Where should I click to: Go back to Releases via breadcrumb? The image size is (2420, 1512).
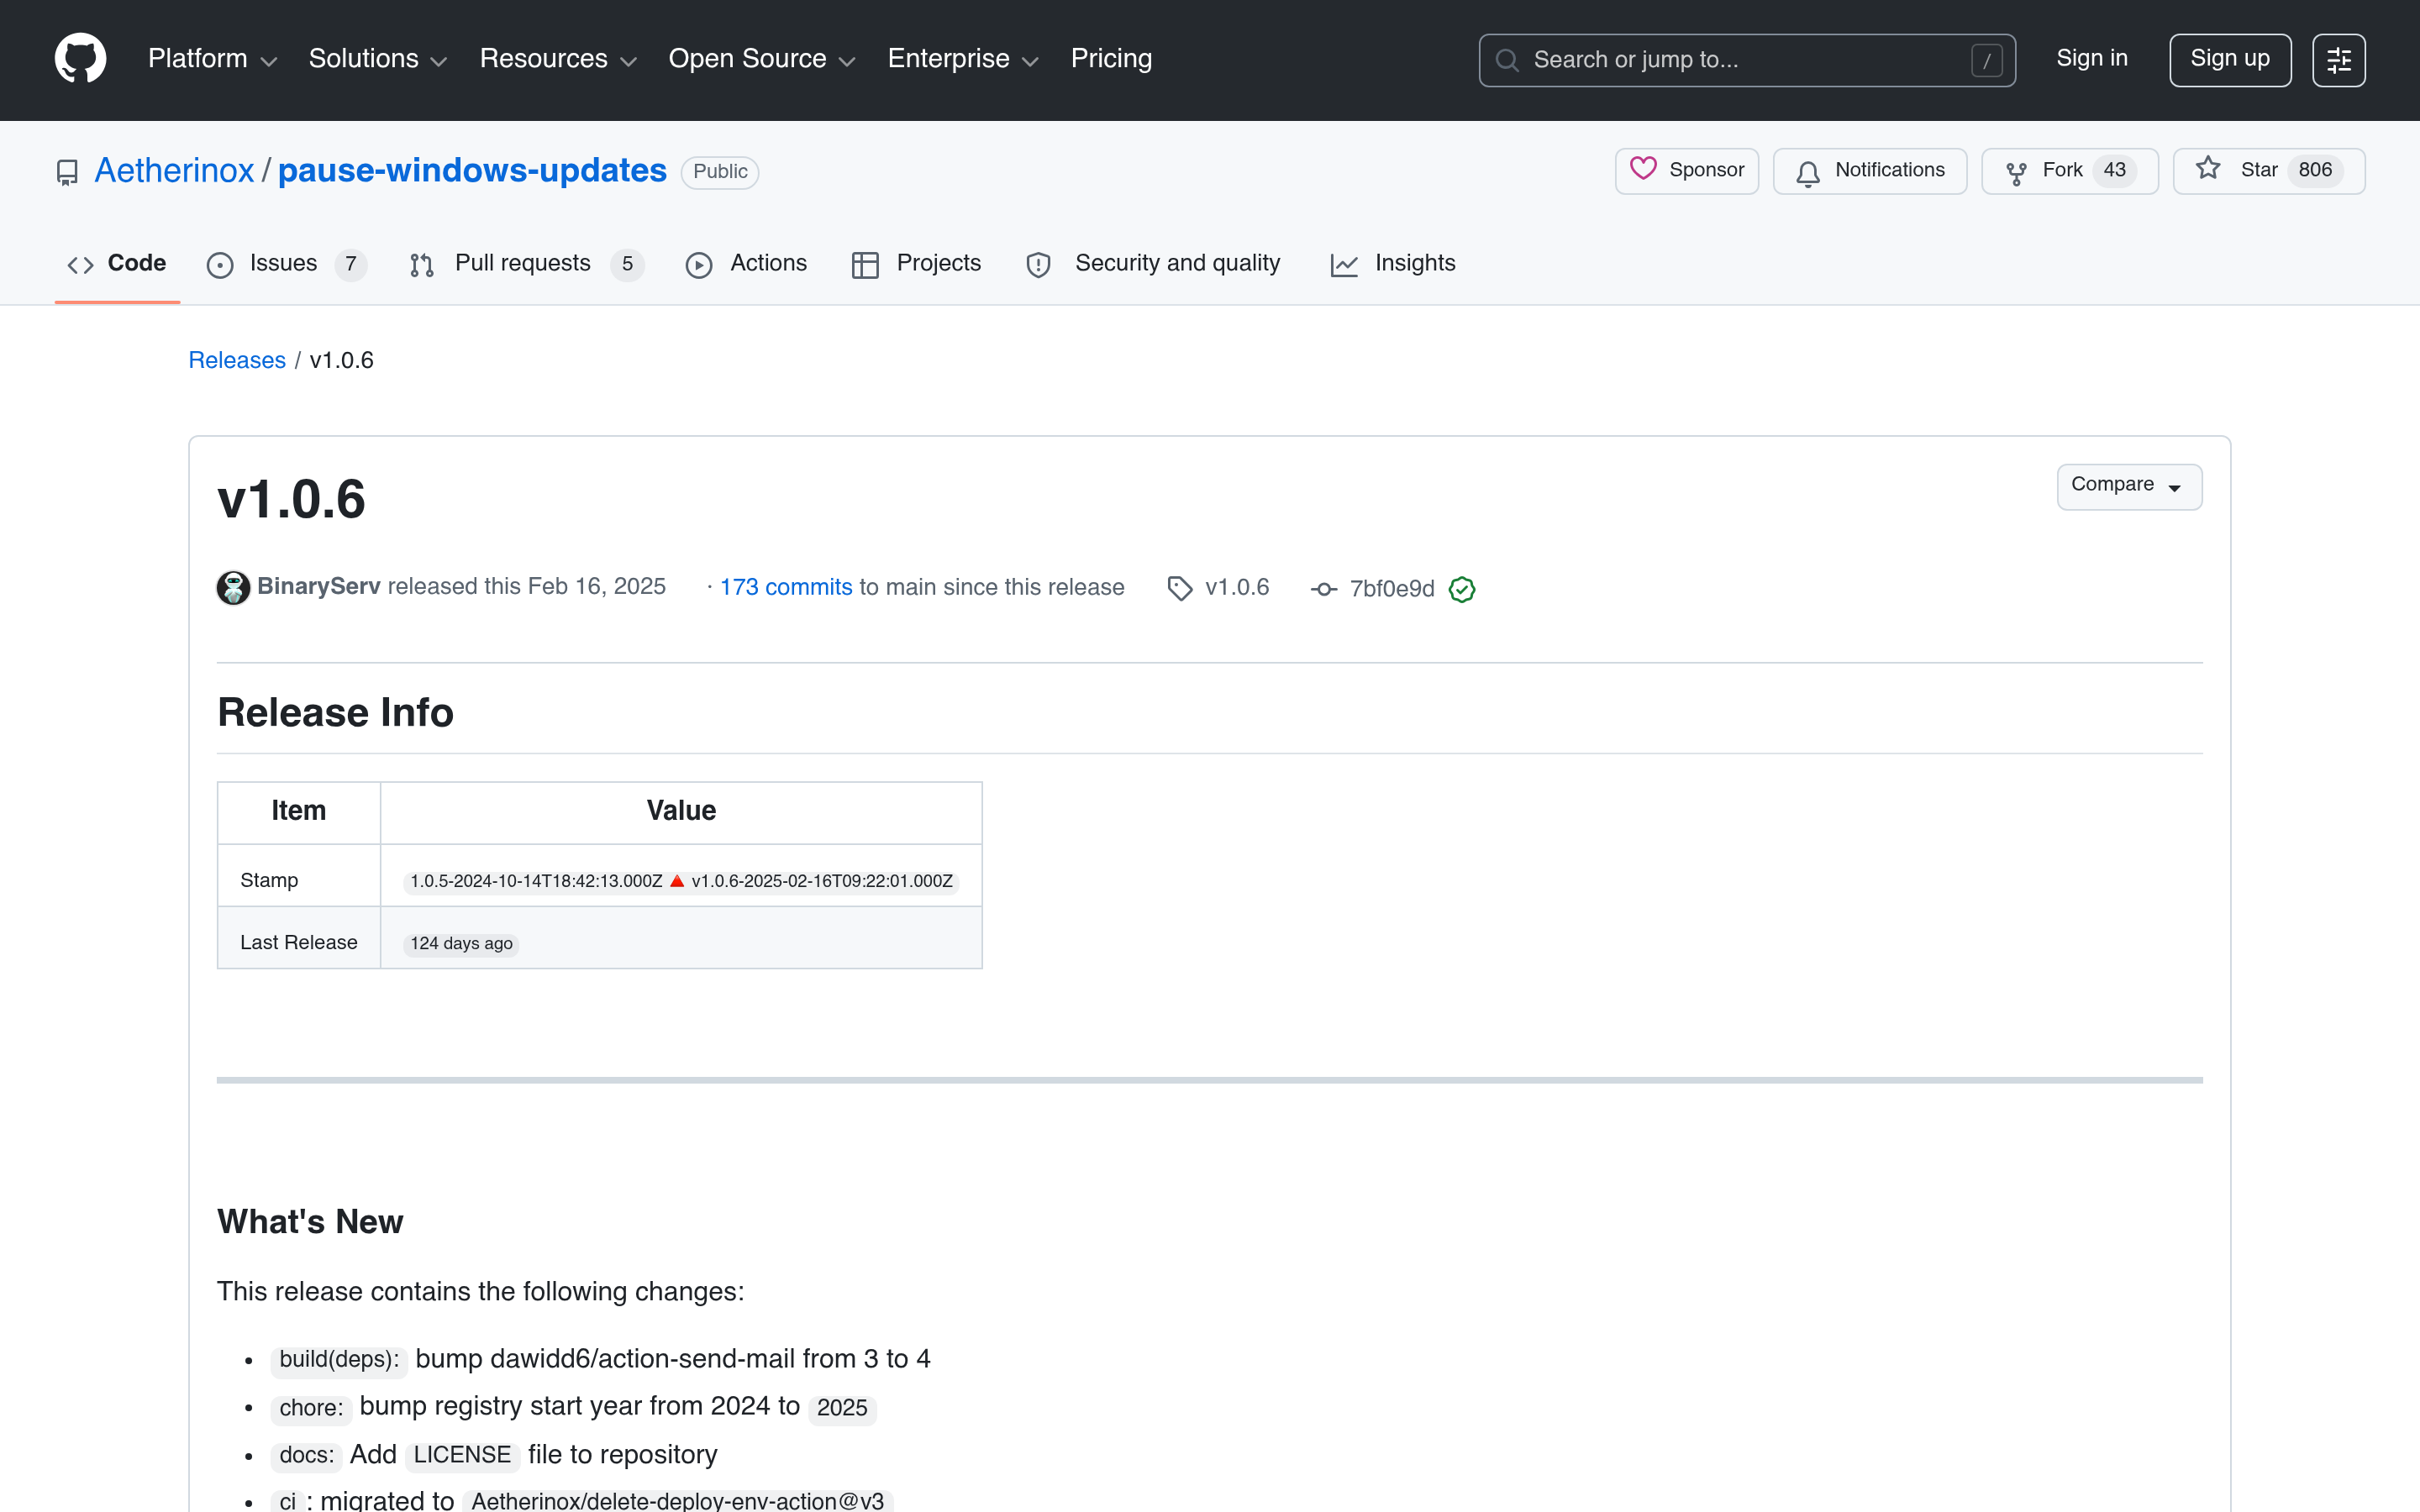pos(237,360)
